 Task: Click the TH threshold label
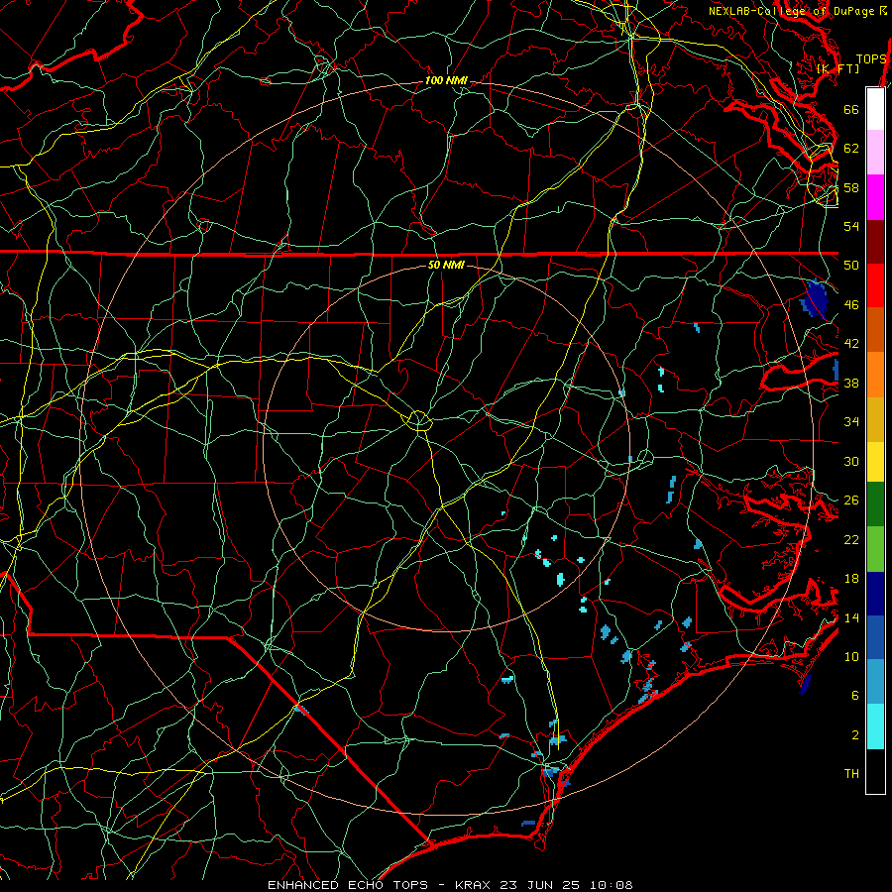(851, 774)
